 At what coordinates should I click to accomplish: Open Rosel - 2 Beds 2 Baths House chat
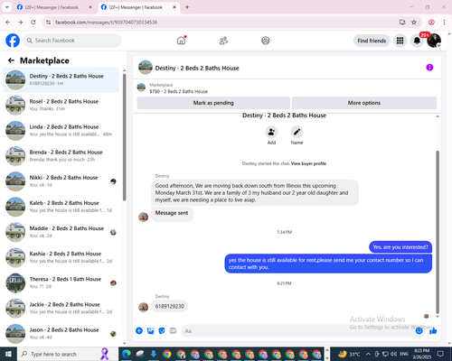tap(61, 106)
